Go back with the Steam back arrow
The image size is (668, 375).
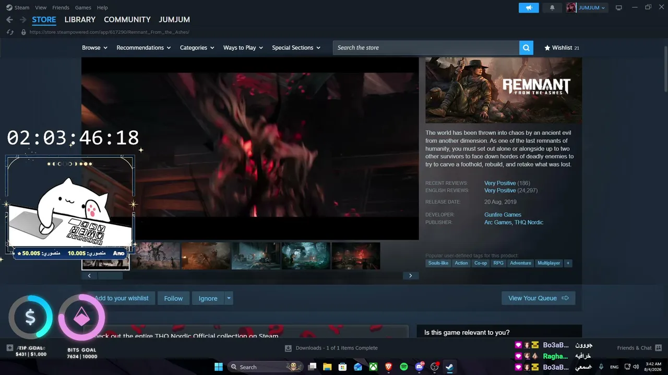pyautogui.click(x=9, y=20)
